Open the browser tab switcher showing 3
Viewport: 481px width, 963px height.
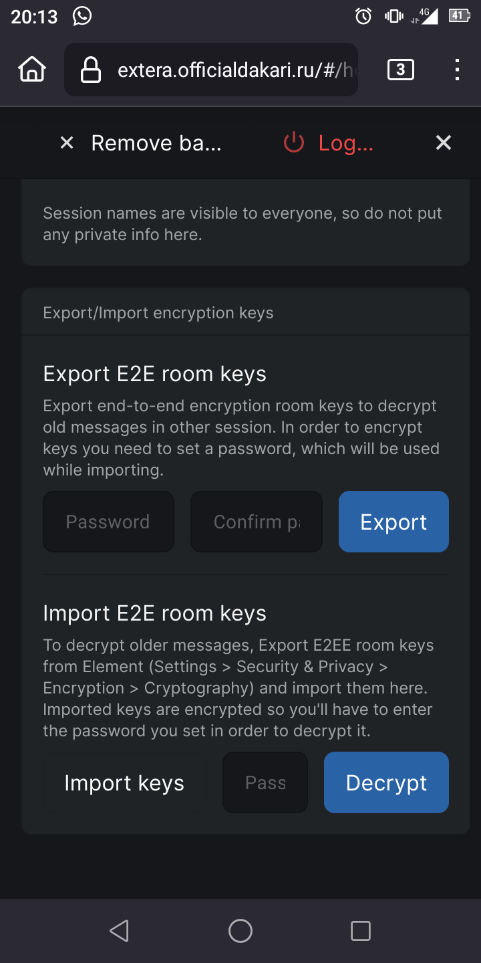pos(400,70)
